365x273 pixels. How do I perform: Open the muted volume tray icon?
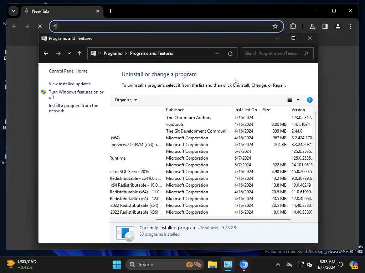(x=310, y=264)
